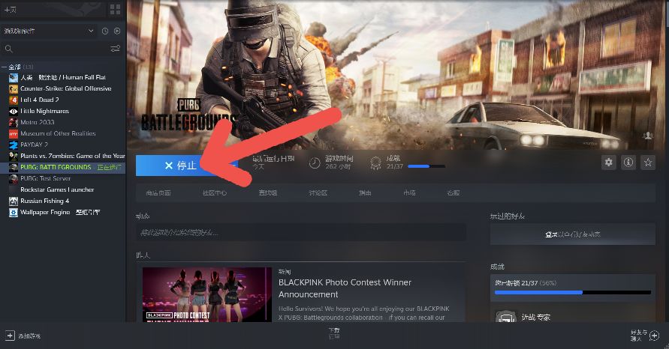Click the Russian Fishing 4 icon
669x349 pixels.
[14, 201]
